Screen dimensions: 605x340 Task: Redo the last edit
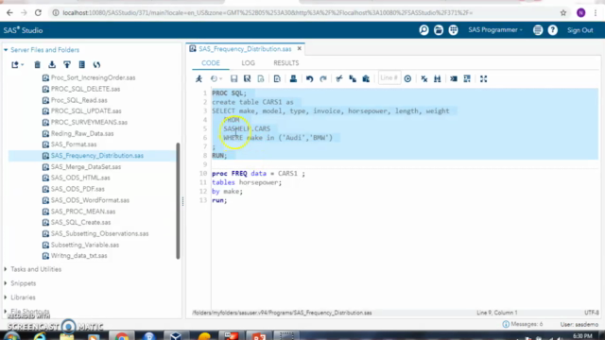(323, 78)
